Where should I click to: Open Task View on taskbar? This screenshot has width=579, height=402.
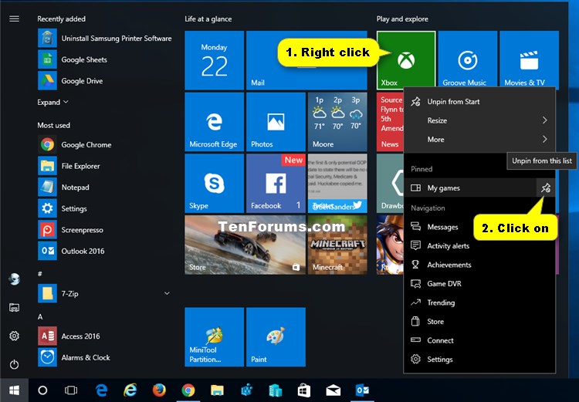71,390
